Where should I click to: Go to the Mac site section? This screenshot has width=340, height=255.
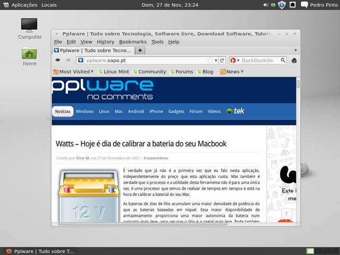coord(119,111)
